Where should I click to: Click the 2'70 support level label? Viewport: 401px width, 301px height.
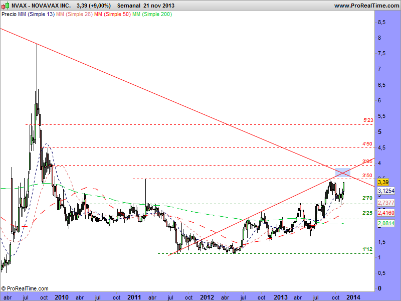coord(367,198)
